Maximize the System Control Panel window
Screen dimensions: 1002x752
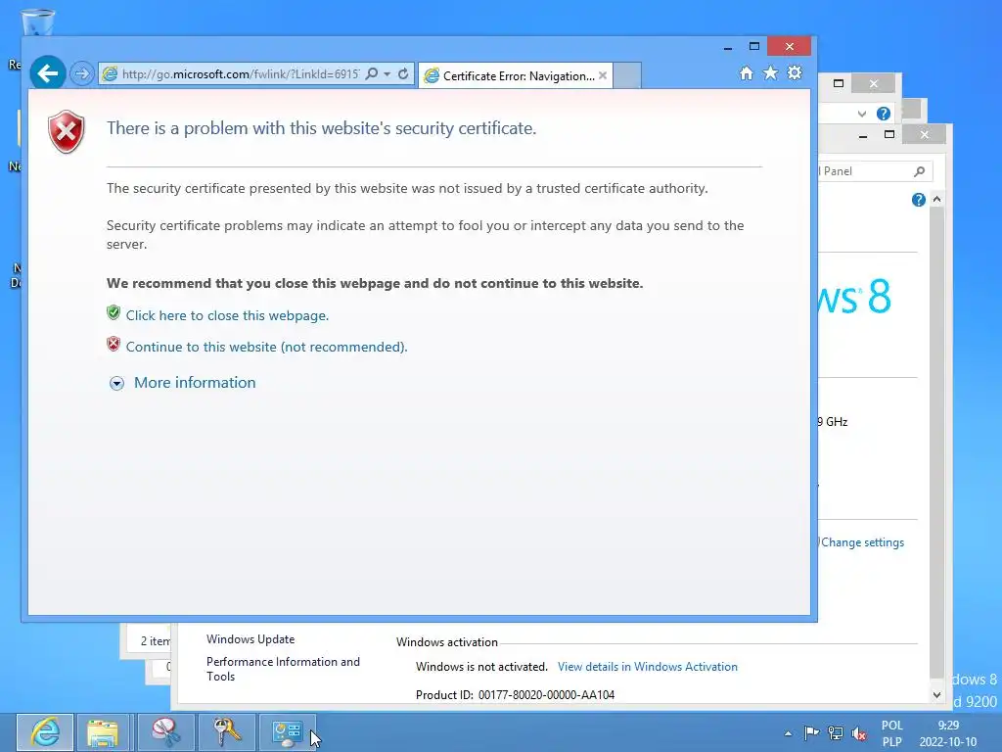click(x=888, y=134)
